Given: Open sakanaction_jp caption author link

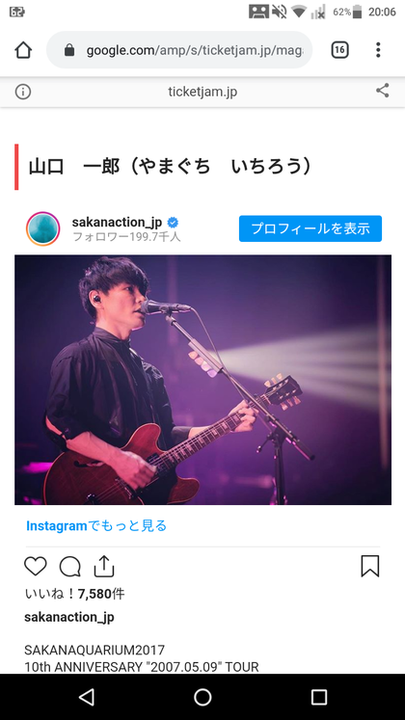Looking at the screenshot, I should (69, 617).
